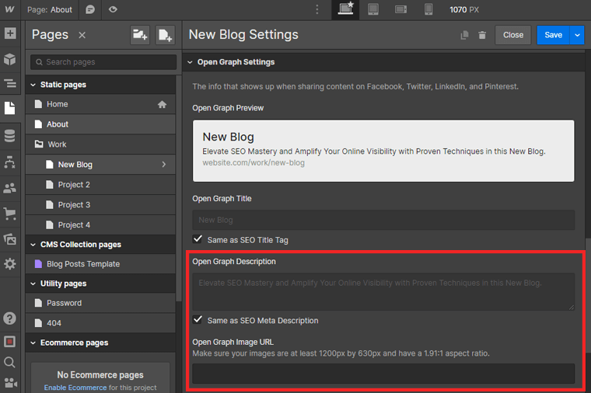
Task: Click the Open Graph Image URL field
Action: coord(383,374)
